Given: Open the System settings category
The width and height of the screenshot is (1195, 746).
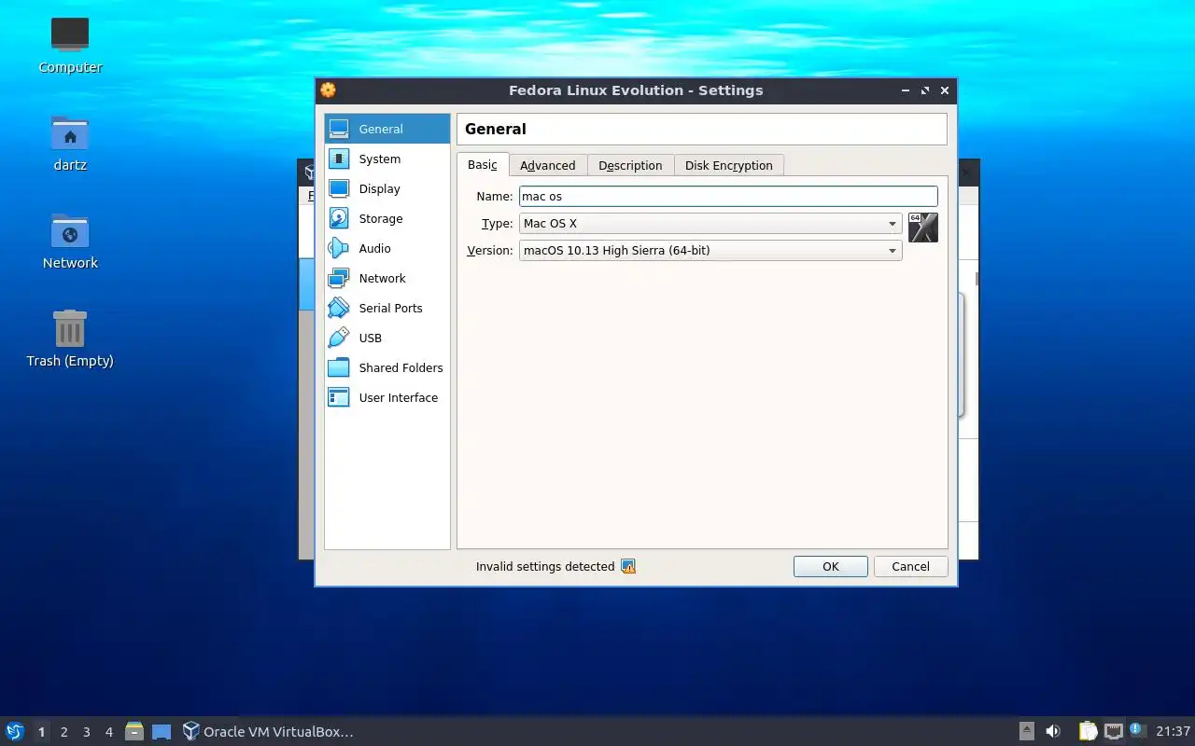Looking at the screenshot, I should [x=387, y=159].
